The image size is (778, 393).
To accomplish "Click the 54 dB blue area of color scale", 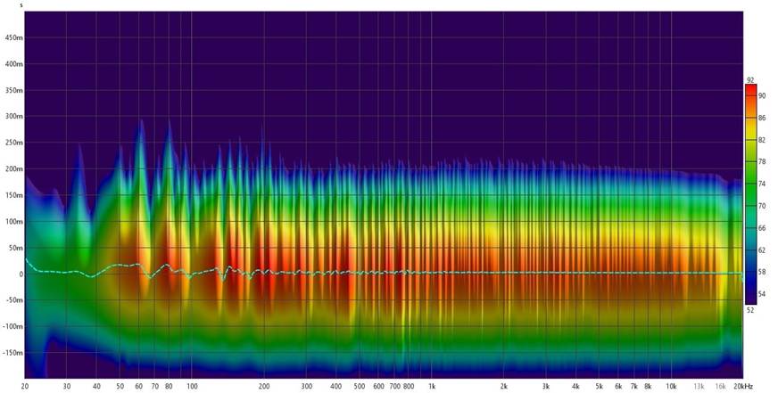I will pyautogui.click(x=751, y=292).
